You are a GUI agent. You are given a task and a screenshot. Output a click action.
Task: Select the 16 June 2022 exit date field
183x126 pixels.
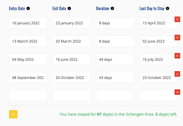click(71, 59)
